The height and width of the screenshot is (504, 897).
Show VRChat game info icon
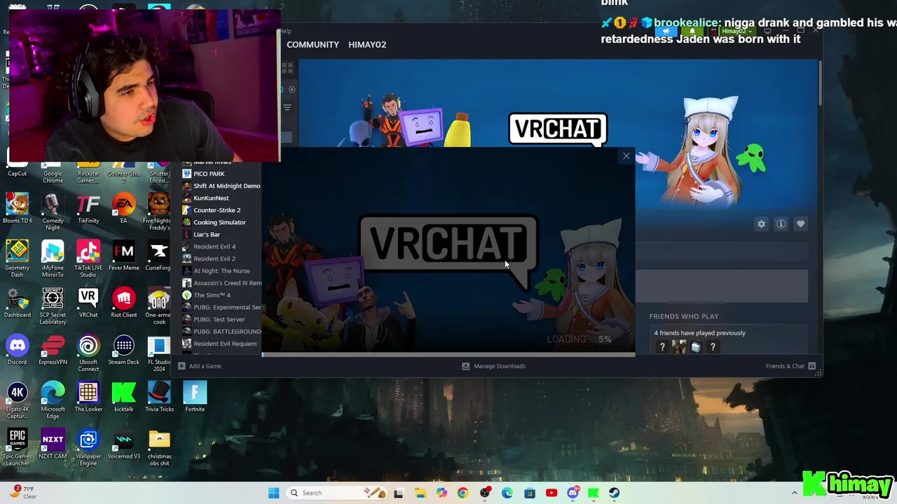pyautogui.click(x=781, y=224)
